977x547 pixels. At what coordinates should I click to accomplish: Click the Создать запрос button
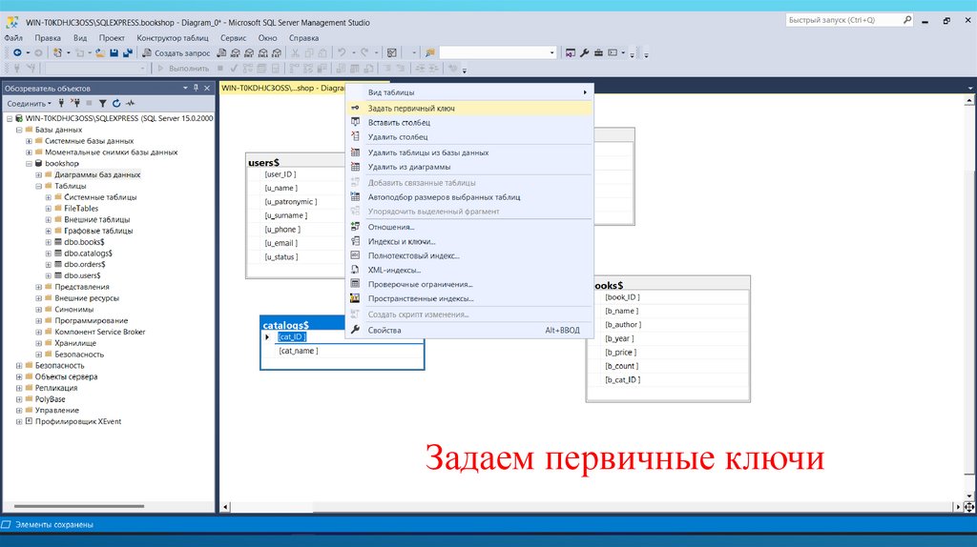click(177, 53)
